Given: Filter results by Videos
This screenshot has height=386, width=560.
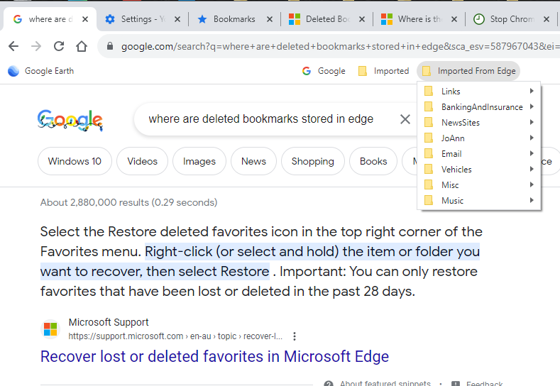Looking at the screenshot, I should click(142, 161).
